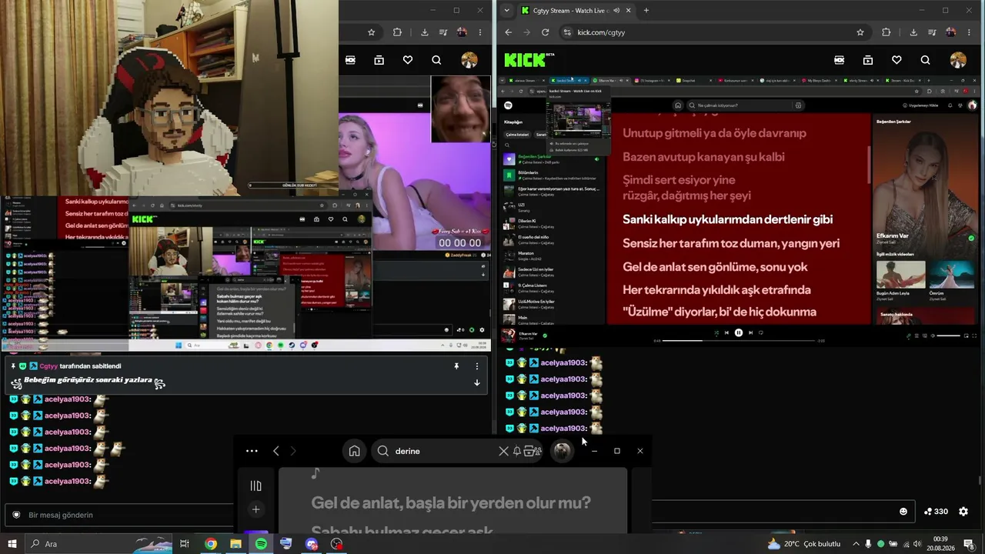Open Extensions puzzle icon in right Chrome window
Viewport: 985px width, 554px height.
886,32
